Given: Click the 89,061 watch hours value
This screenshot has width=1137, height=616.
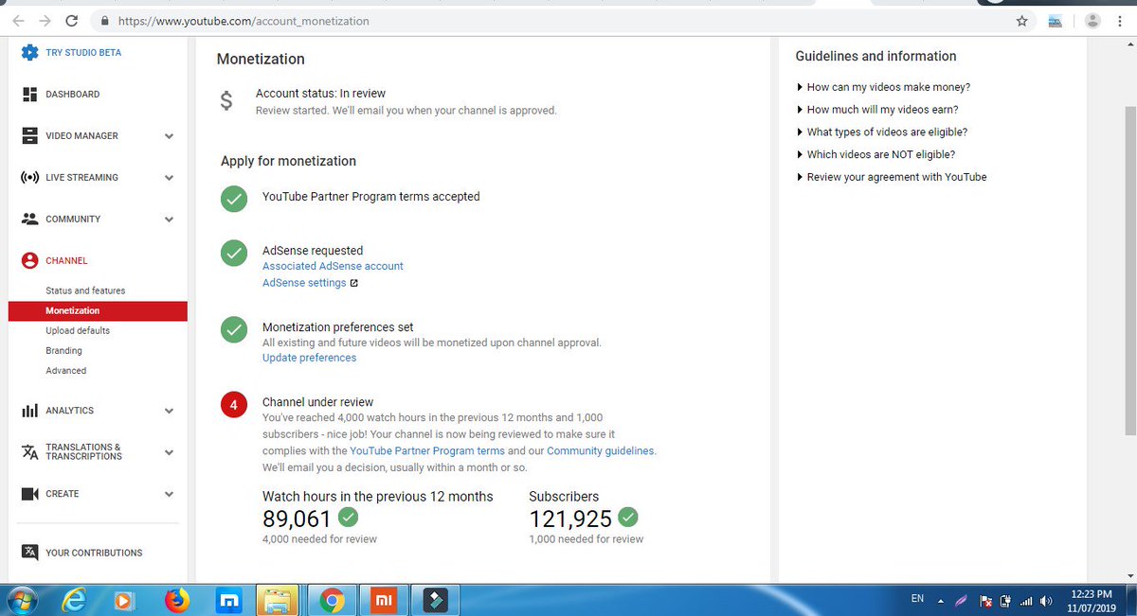Looking at the screenshot, I should pyautogui.click(x=297, y=519).
